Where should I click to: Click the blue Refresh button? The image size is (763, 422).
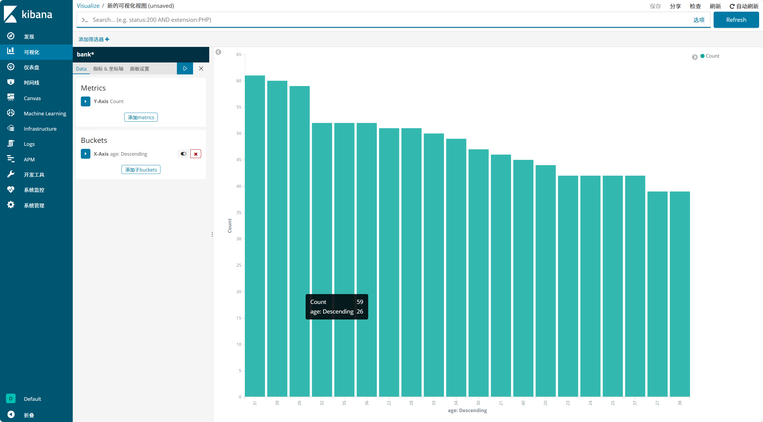pyautogui.click(x=736, y=20)
